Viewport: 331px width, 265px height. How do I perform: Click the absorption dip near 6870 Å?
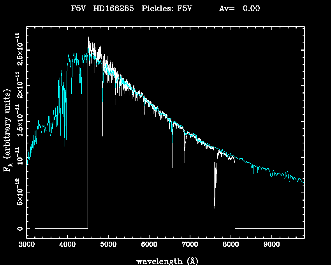pyautogui.click(x=185, y=161)
